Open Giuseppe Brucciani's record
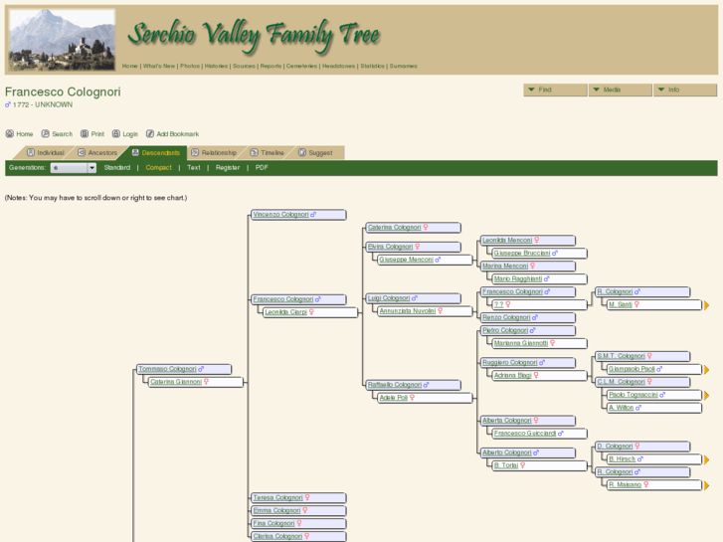 point(522,254)
